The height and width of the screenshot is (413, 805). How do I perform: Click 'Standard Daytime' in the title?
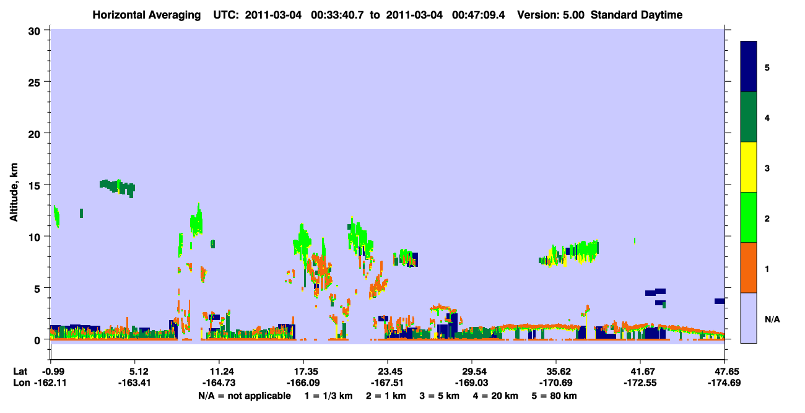click(637, 15)
